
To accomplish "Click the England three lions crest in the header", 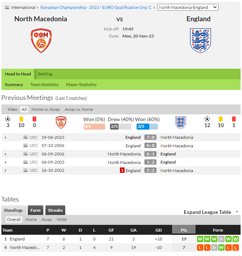I will click(x=200, y=40).
